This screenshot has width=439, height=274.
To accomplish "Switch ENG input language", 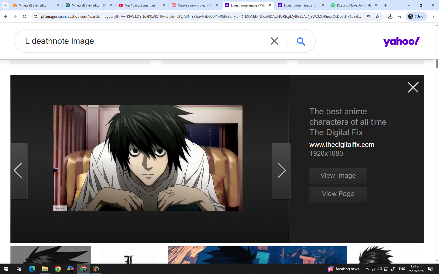I will (402, 269).
